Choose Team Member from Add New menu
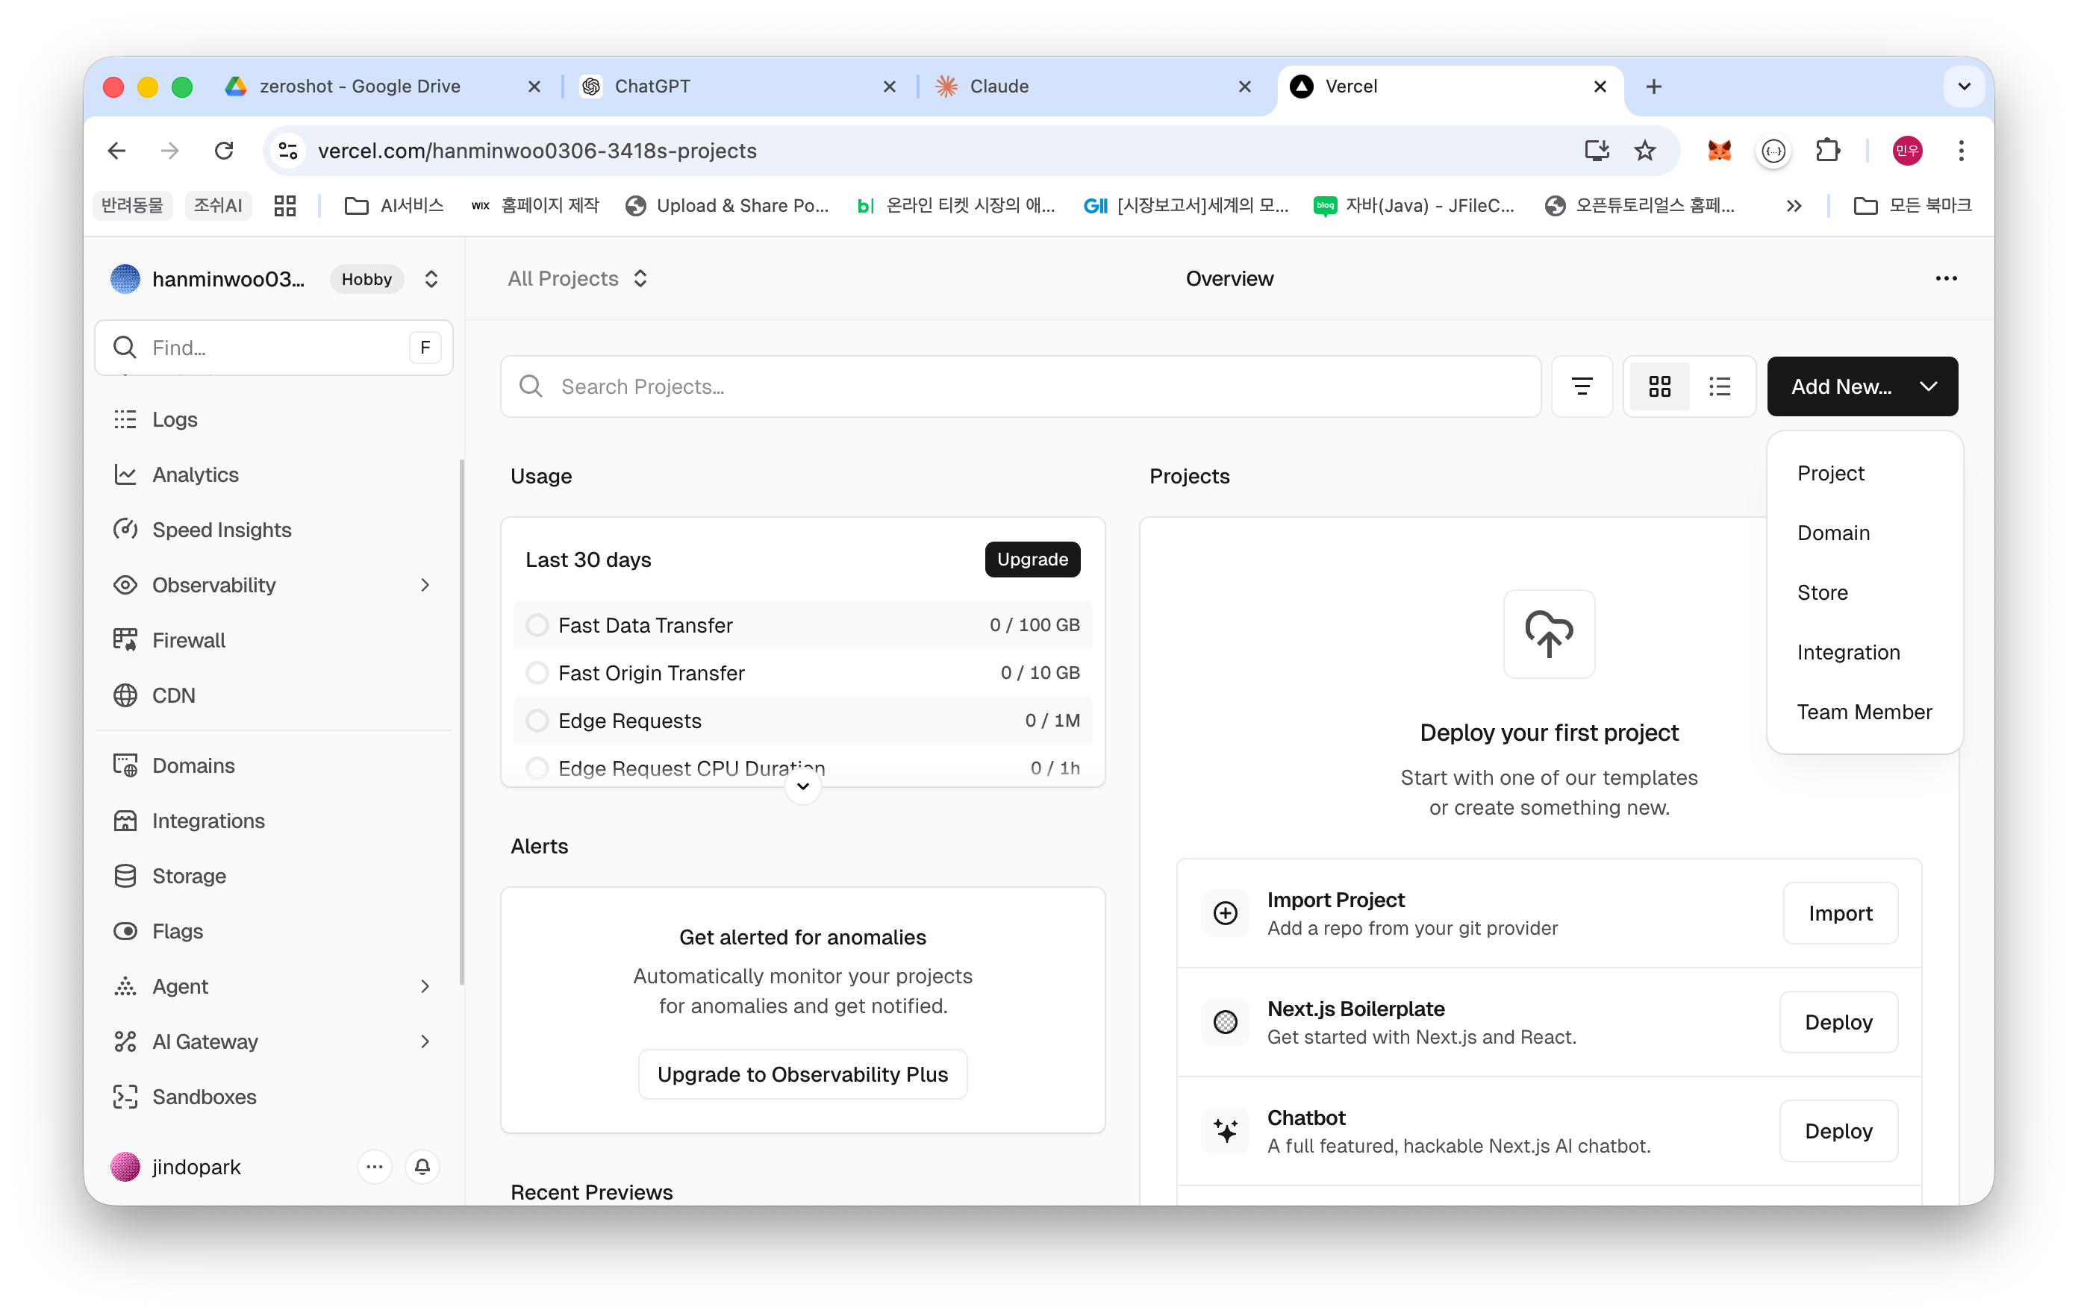Screen dimensions: 2078x1316 pyautogui.click(x=1864, y=712)
